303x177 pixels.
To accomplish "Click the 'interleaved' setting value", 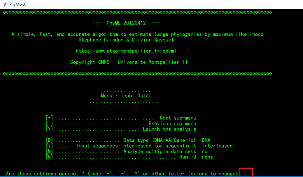I will 217,146.
